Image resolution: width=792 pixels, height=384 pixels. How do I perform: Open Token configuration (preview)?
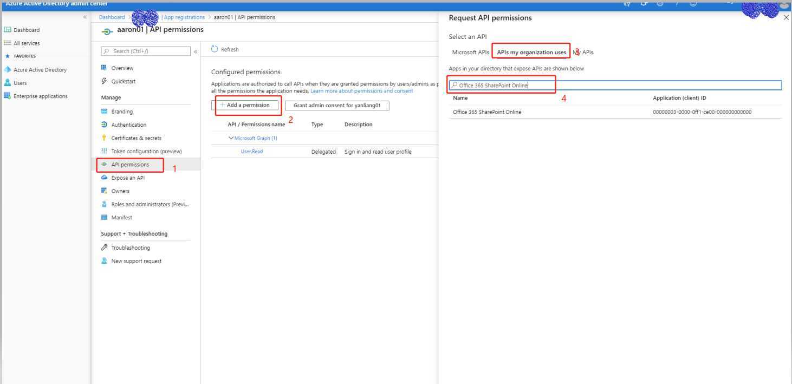click(146, 151)
